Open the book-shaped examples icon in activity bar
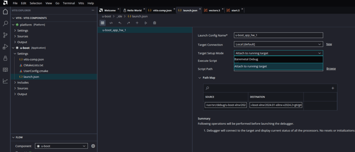The image size is (355, 152). click(x=5, y=70)
